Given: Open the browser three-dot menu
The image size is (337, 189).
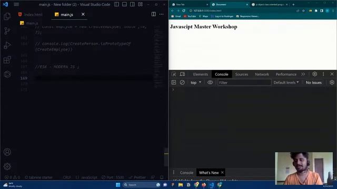Looking at the screenshot, I should pos(333,10).
